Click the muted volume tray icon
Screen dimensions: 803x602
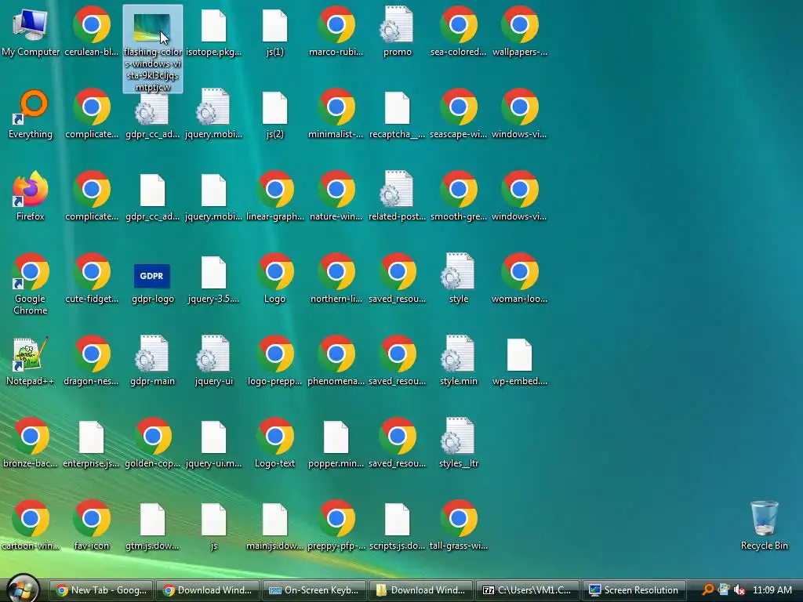(x=739, y=590)
